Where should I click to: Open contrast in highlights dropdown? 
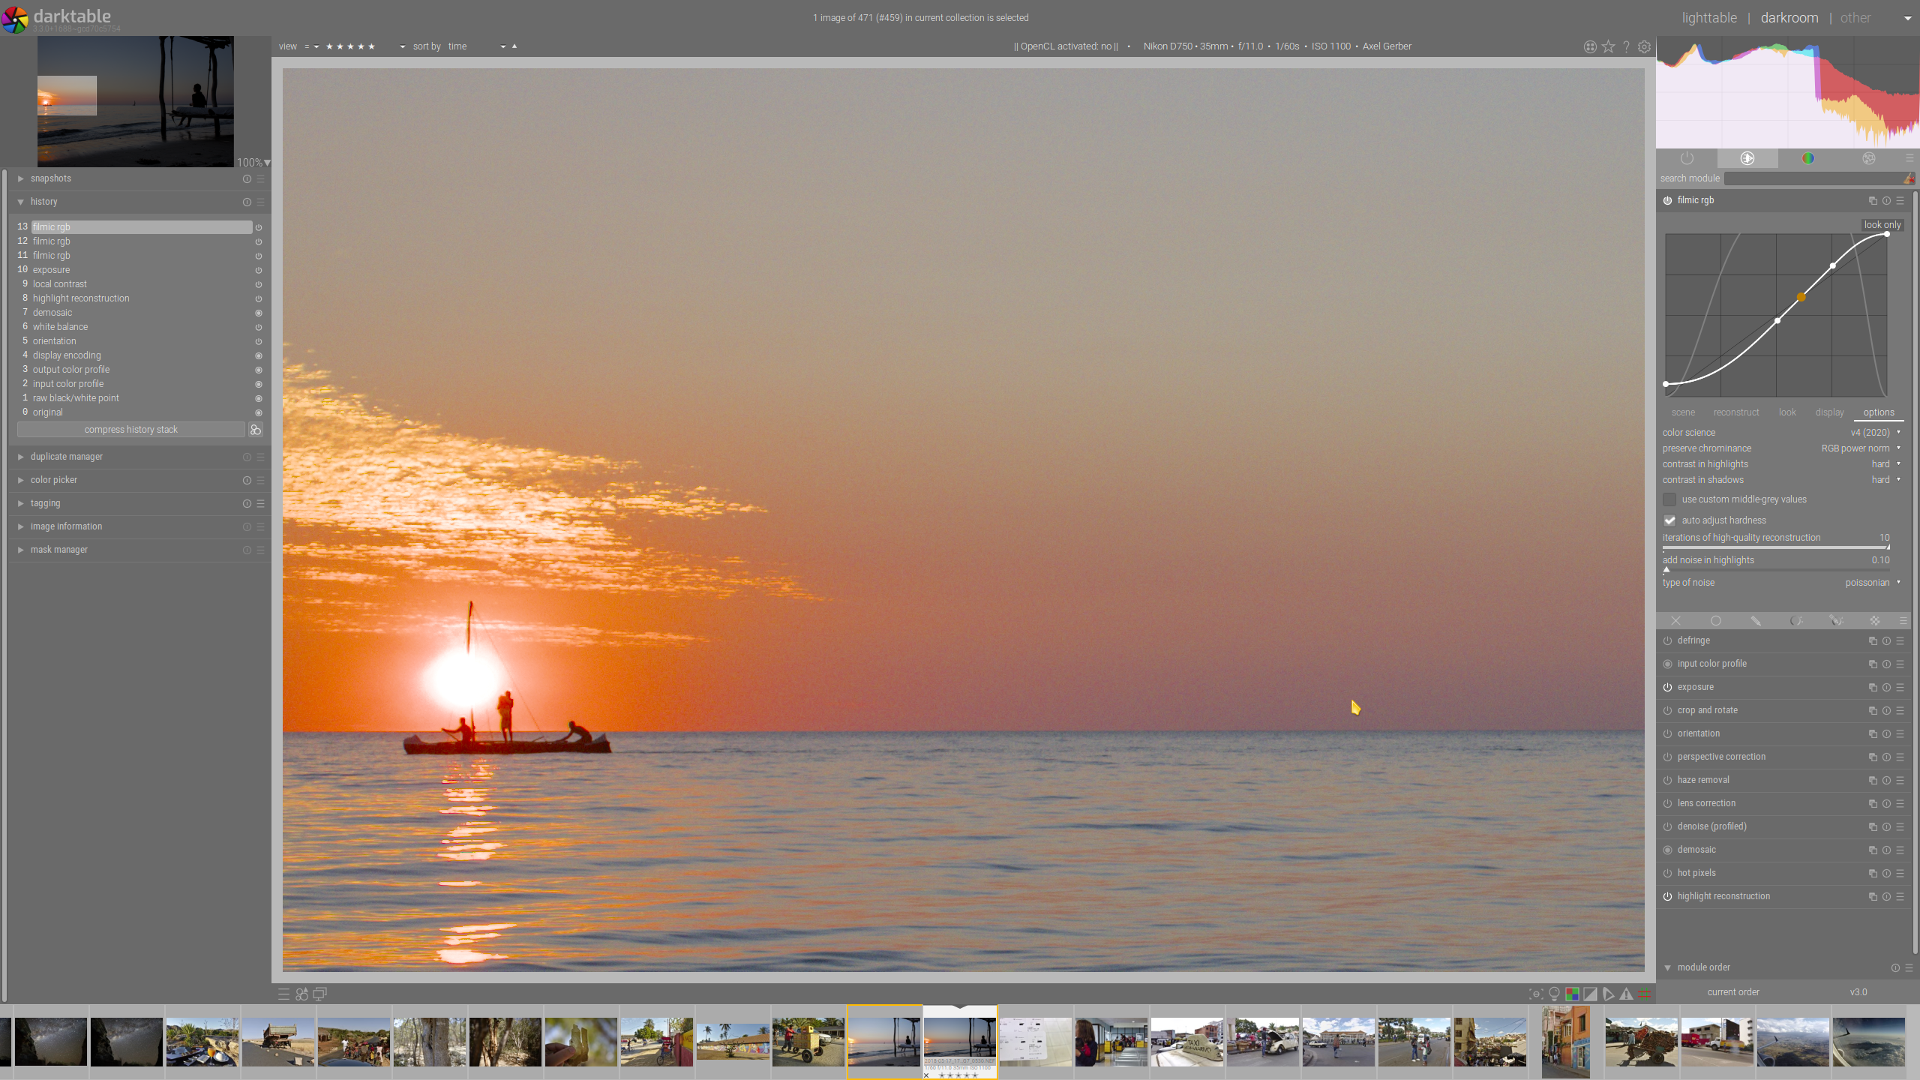click(x=1782, y=464)
